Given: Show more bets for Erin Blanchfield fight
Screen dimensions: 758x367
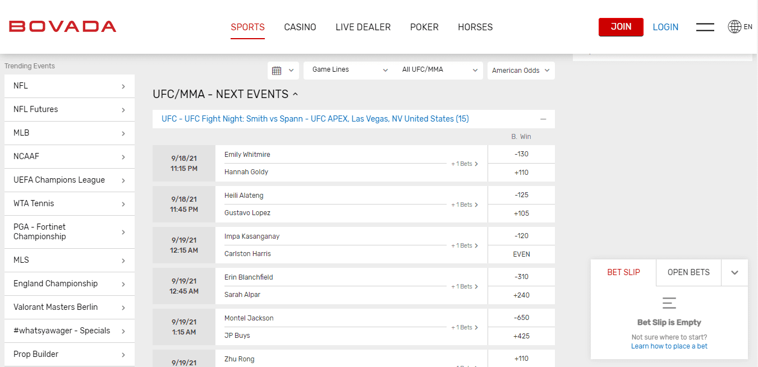Looking at the screenshot, I should point(465,286).
